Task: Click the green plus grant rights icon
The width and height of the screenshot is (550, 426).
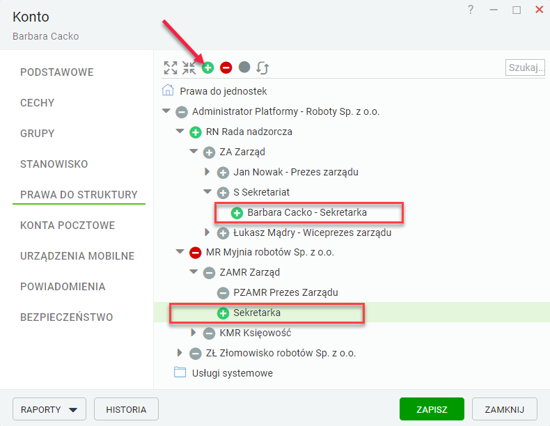Action: 207,68
